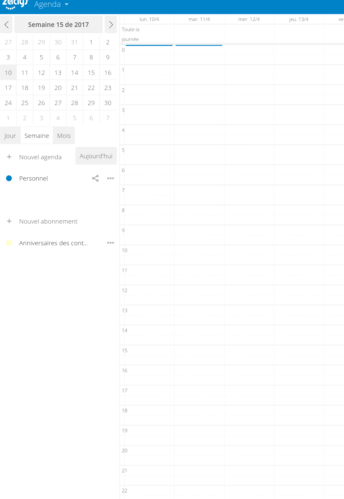Toggle Personnel calendar visibility via blue dot
Screen dimensions: 344x499
coord(9,178)
